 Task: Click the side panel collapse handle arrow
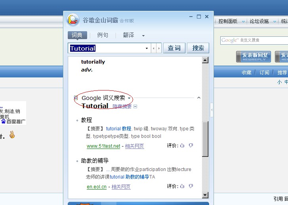(x=212, y=110)
